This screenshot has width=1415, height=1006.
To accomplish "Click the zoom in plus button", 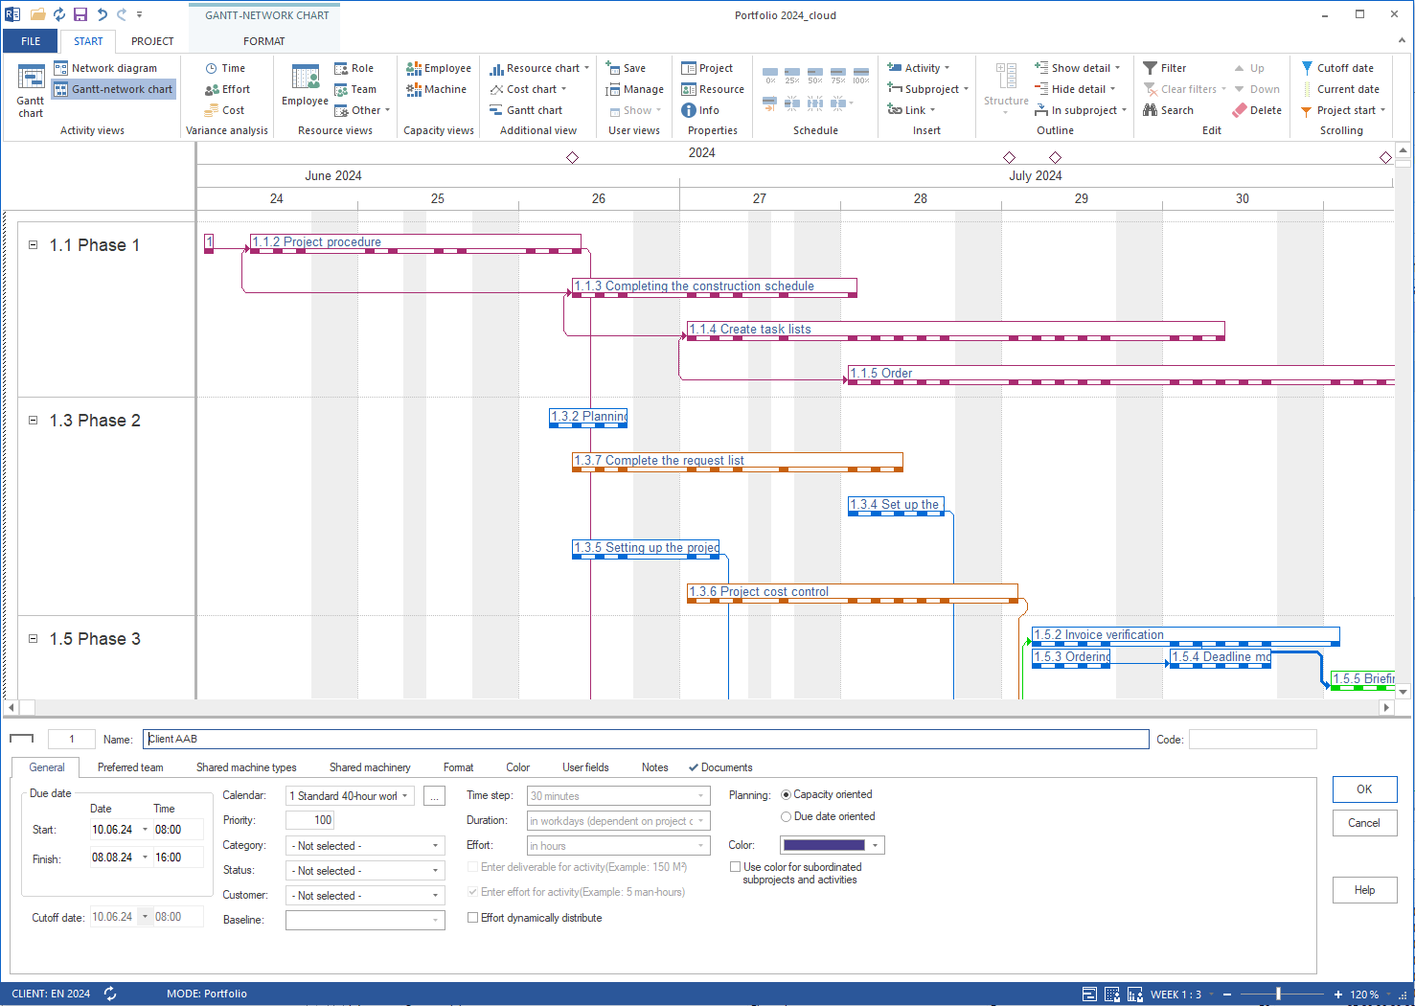I will (1337, 994).
